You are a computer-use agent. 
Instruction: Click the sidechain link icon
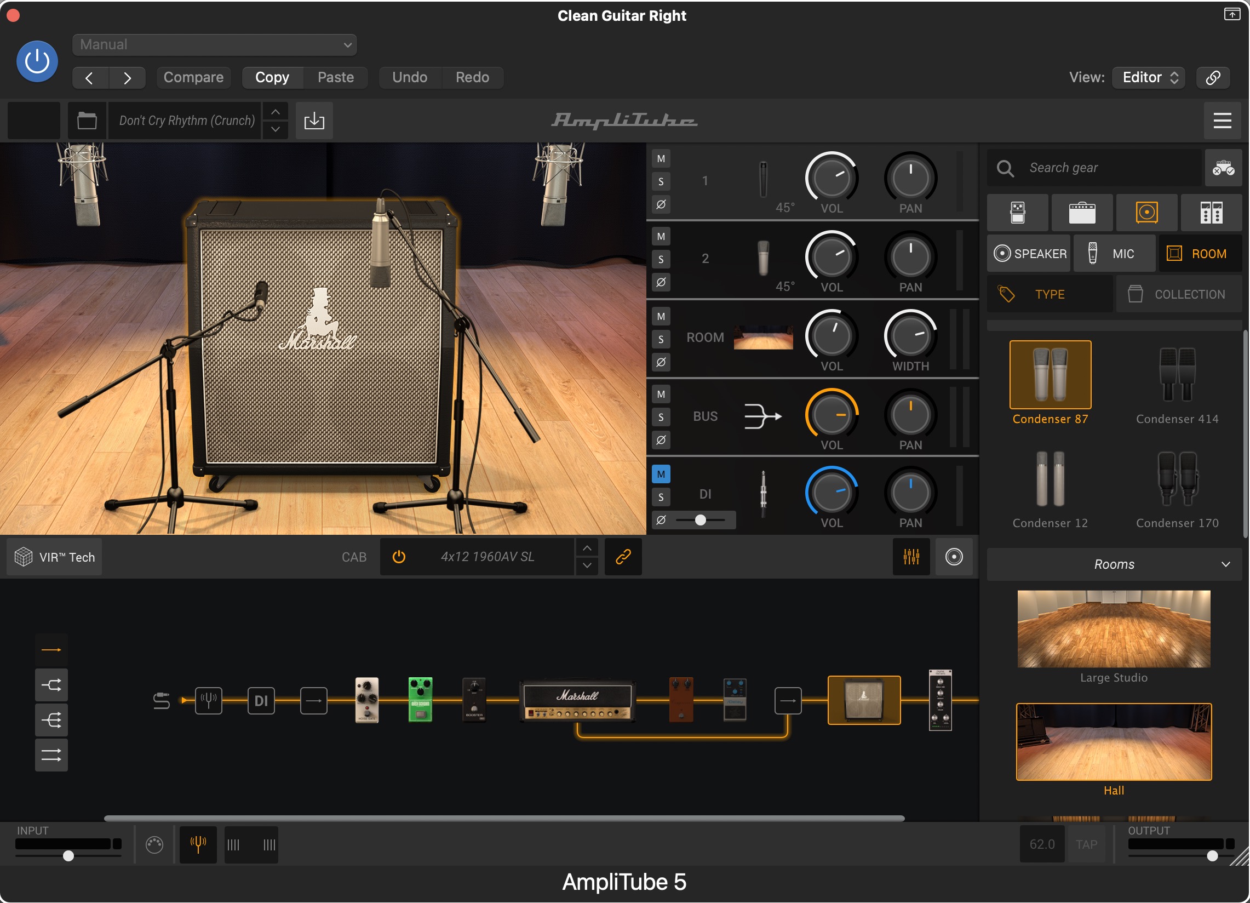click(x=1213, y=78)
